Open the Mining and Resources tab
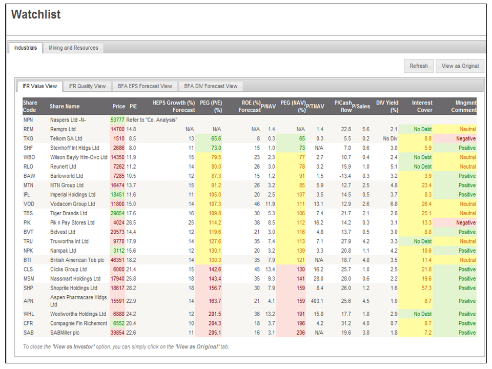Screen dimensions: 492x369 pos(73,48)
